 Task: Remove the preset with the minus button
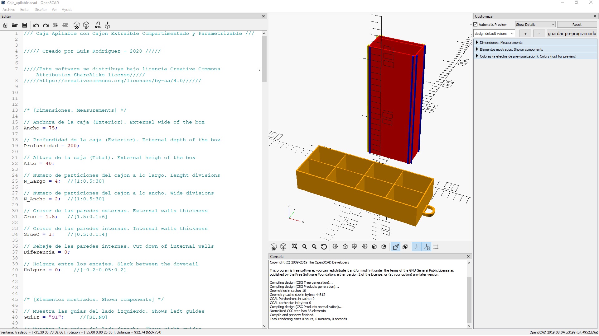tap(539, 34)
